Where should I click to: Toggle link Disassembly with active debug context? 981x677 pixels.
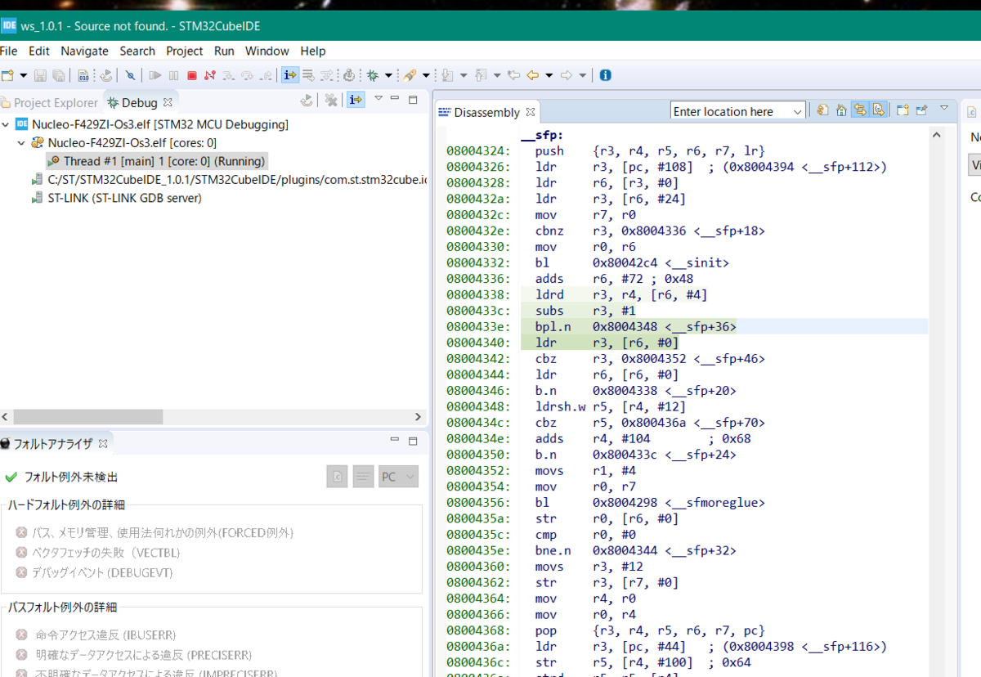(859, 110)
